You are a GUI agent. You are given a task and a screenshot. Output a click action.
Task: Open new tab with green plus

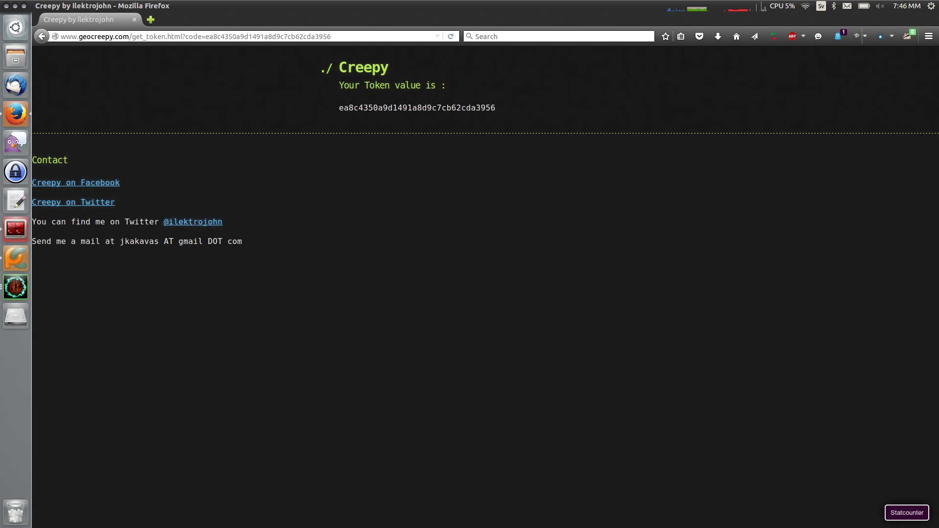(x=151, y=20)
